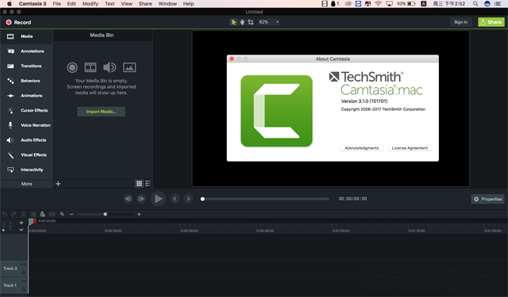
Task: Switch Media Bin to grid view
Action: (x=139, y=184)
